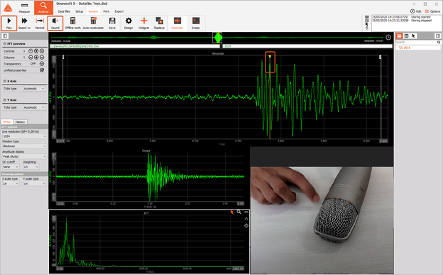Viewport: 443px width, 275px height.
Task: Switch to the Recorder display
Action: (177, 23)
